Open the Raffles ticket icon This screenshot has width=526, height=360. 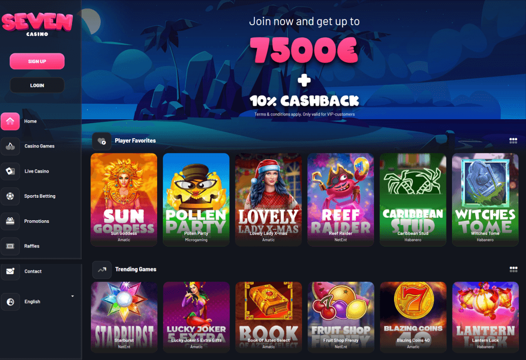click(10, 247)
